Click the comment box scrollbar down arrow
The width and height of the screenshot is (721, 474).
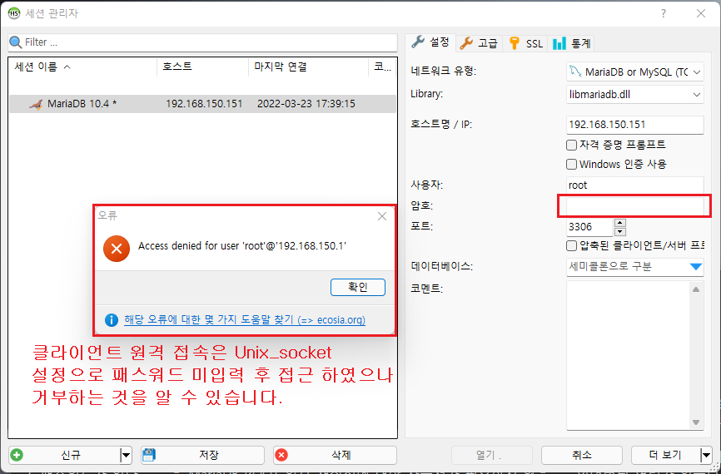coord(696,422)
